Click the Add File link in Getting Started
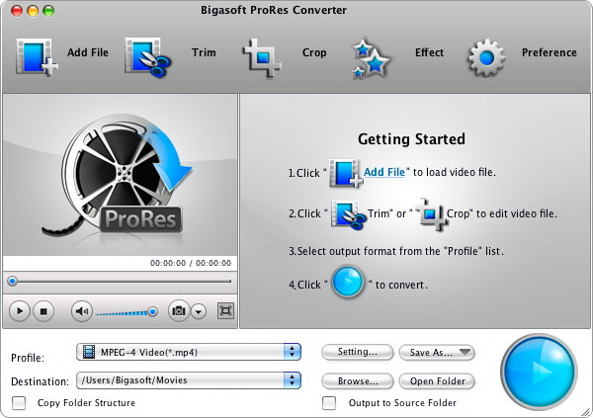 (383, 172)
